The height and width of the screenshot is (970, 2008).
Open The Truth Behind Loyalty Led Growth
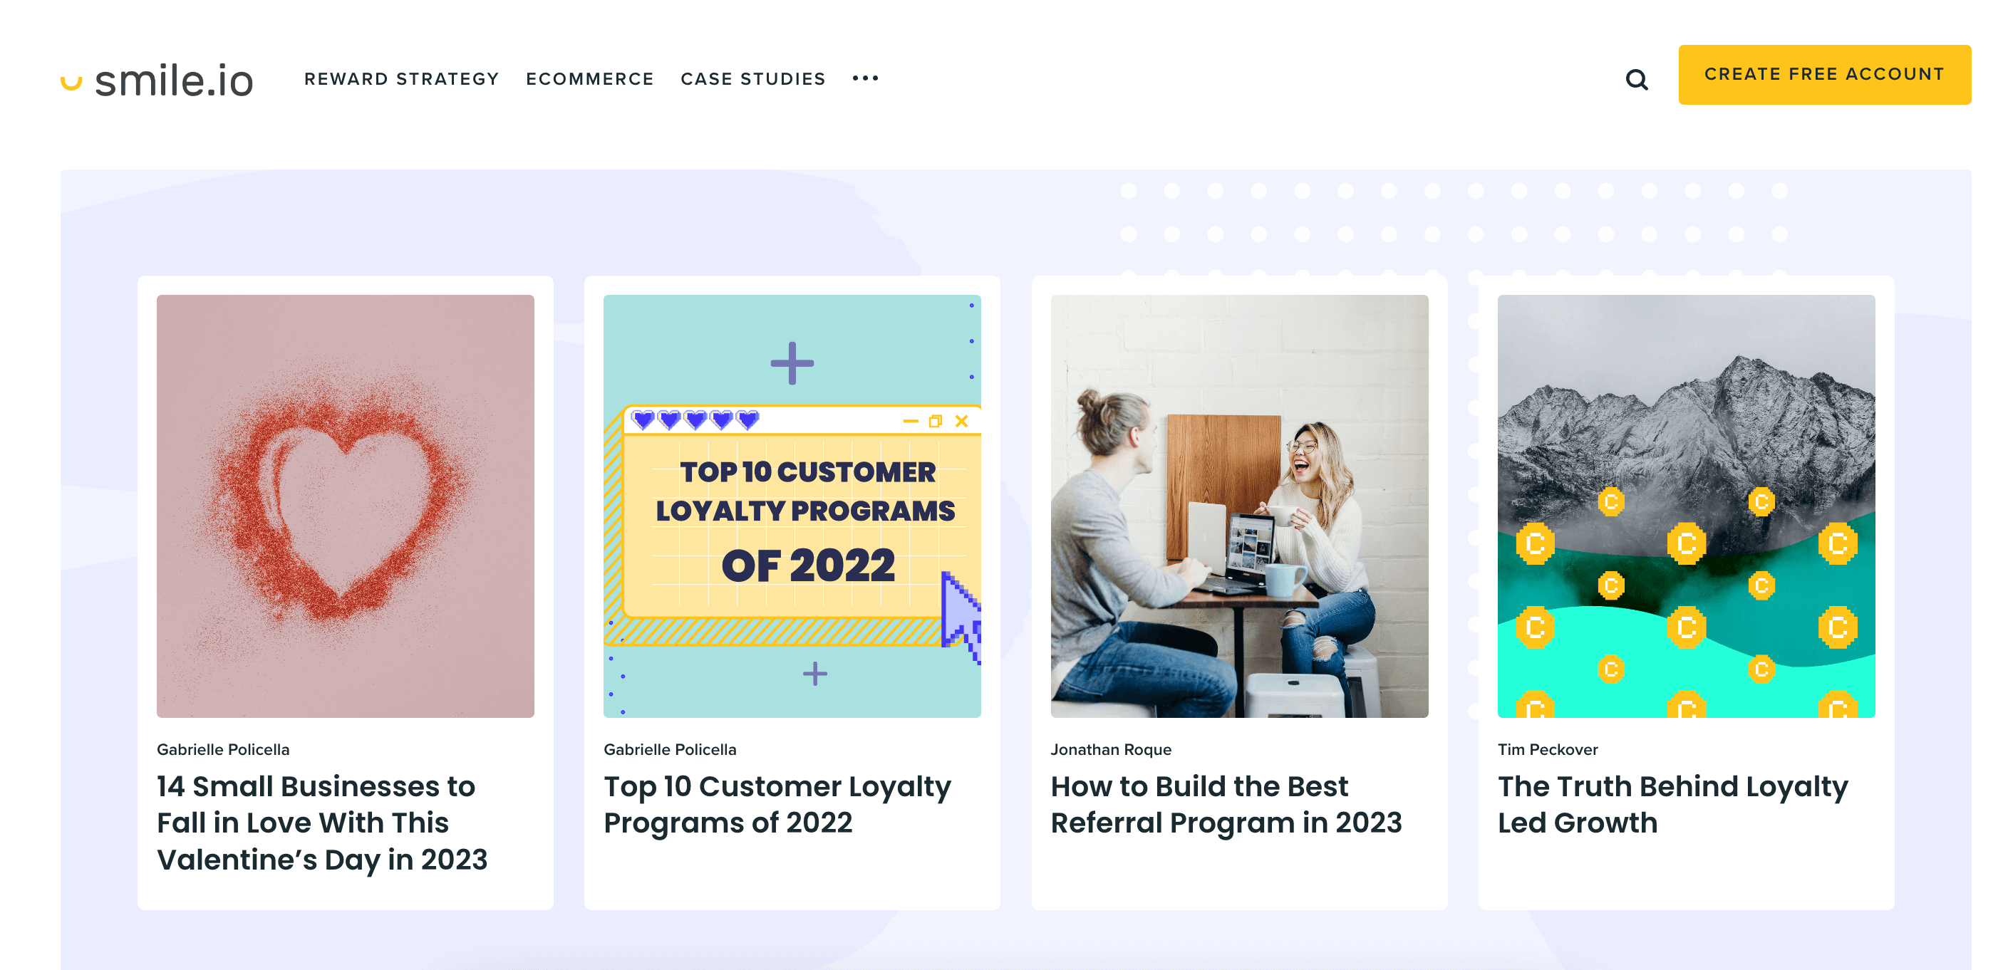[x=1673, y=803]
